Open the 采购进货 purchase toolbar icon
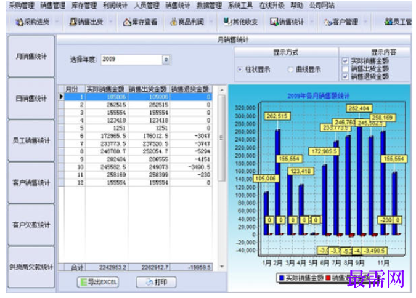This screenshot has width=416, height=298. click(x=19, y=22)
